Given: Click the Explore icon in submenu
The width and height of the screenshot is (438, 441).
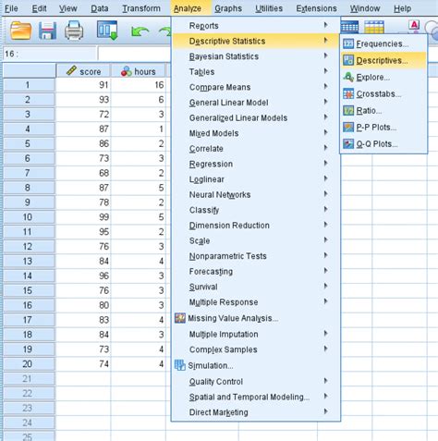Looking at the screenshot, I should click(348, 77).
